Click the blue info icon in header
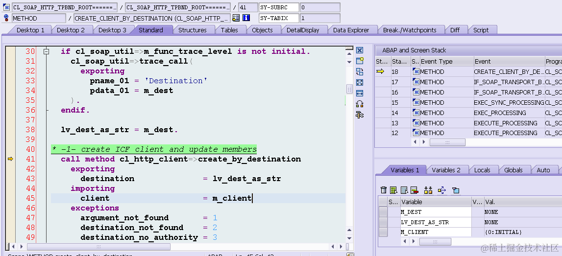Image resolution: width=562 pixels, height=256 pixels. coord(246,18)
